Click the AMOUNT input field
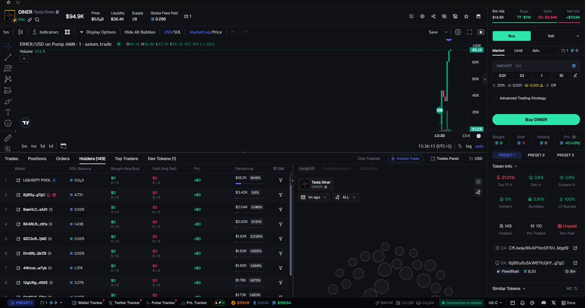This screenshot has width=585, height=308. click(536, 65)
